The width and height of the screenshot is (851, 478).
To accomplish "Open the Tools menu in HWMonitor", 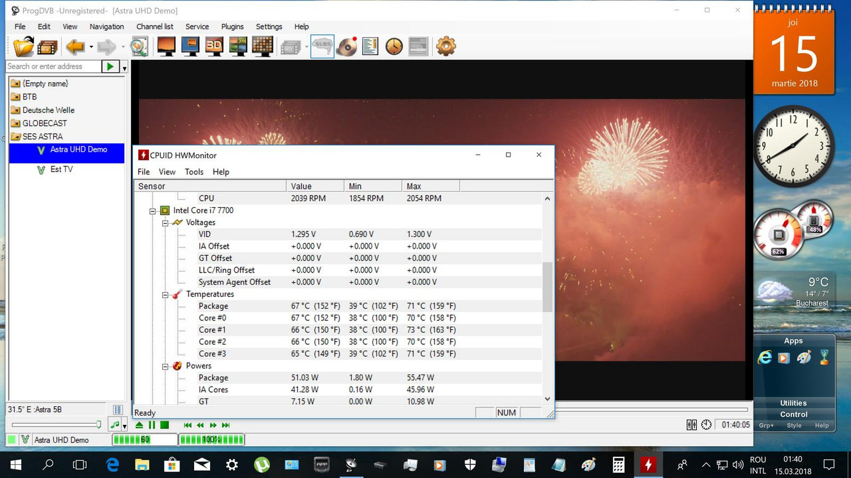I will coord(194,172).
